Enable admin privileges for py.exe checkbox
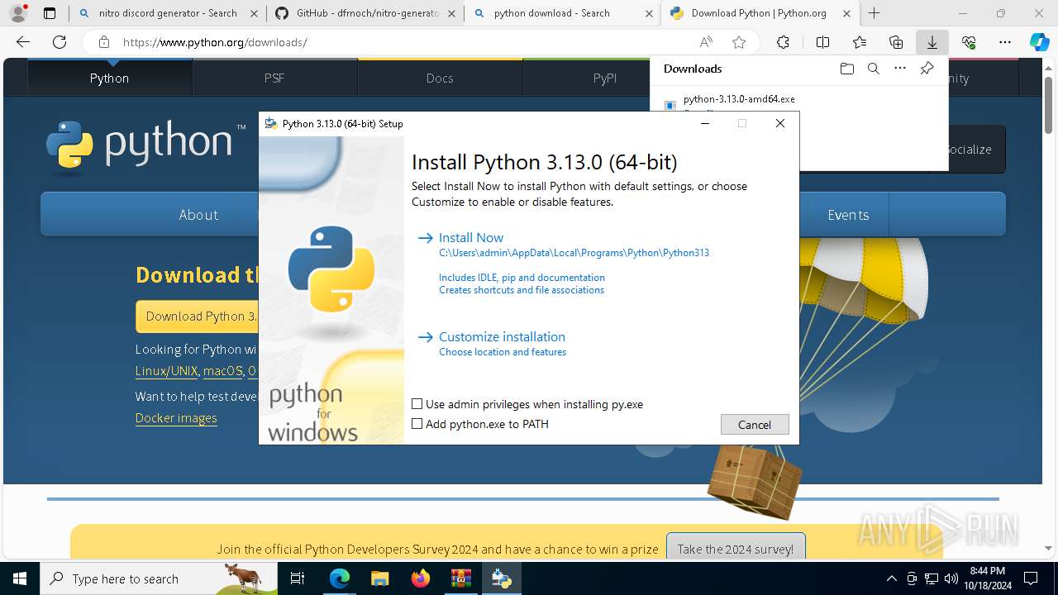 point(417,404)
